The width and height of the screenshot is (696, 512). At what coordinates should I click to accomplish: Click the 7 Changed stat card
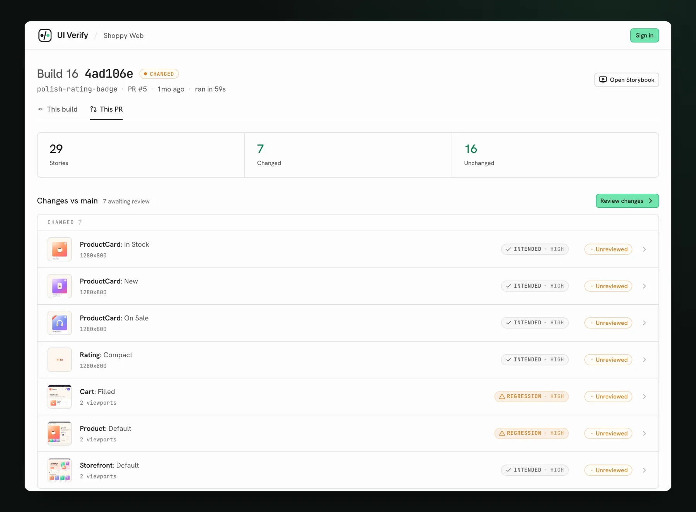click(348, 155)
